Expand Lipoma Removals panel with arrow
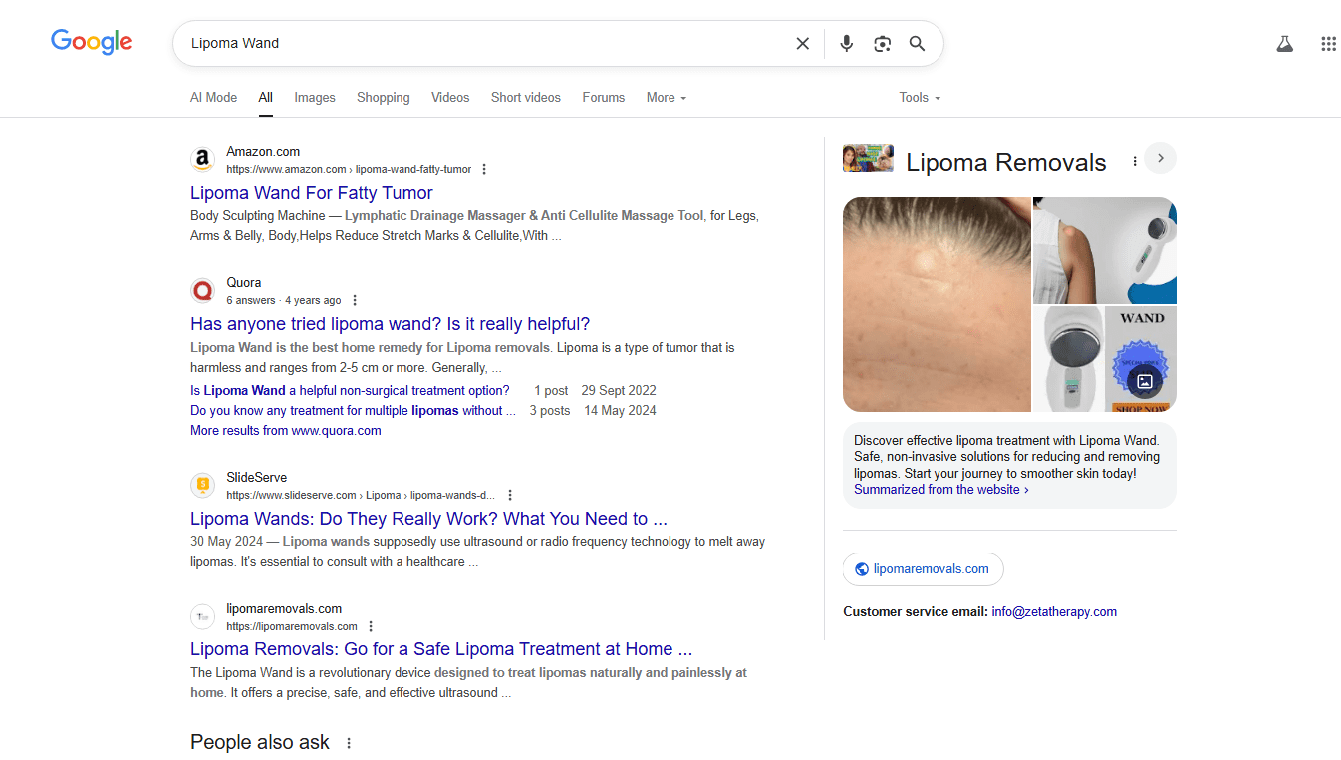The width and height of the screenshot is (1341, 760). click(x=1160, y=159)
